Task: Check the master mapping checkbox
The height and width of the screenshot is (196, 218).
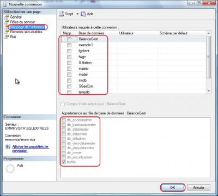Action: 69,69
